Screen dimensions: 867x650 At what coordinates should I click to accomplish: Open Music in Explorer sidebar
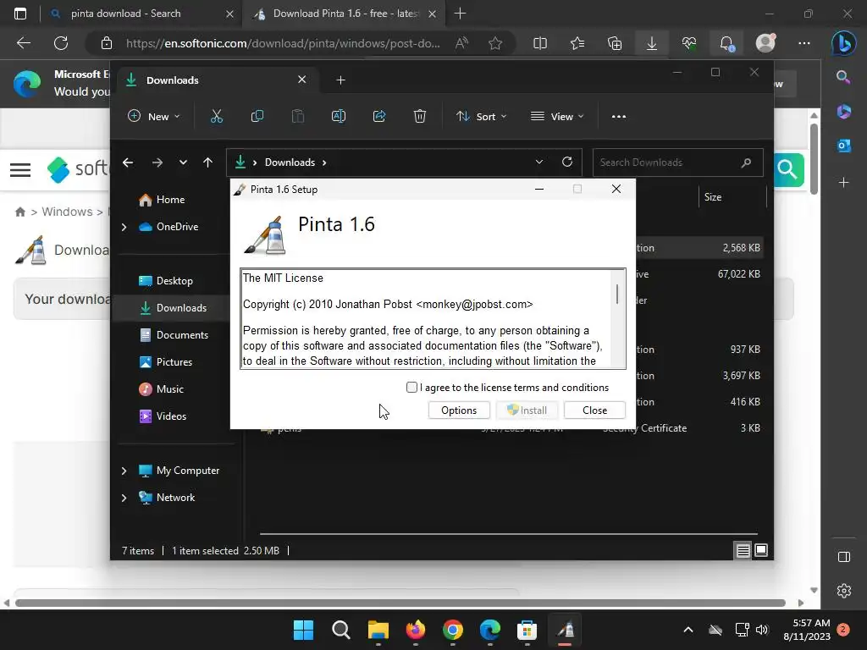[x=169, y=389]
